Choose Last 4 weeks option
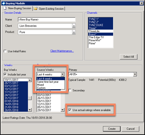 [51, 79]
